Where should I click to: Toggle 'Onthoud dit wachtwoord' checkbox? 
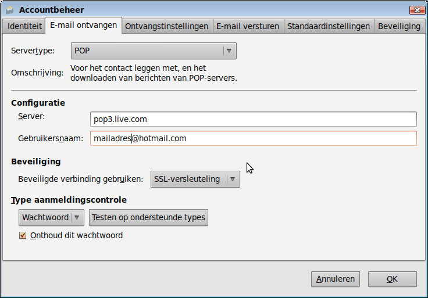pyautogui.click(x=23, y=235)
